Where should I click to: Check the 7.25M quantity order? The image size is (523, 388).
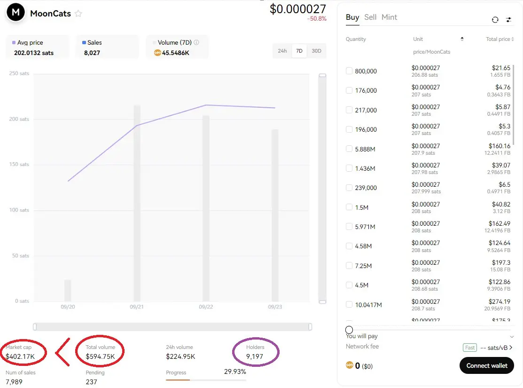click(x=349, y=266)
